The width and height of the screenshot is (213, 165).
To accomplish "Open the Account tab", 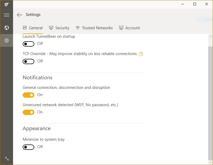I will pyautogui.click(x=129, y=28).
